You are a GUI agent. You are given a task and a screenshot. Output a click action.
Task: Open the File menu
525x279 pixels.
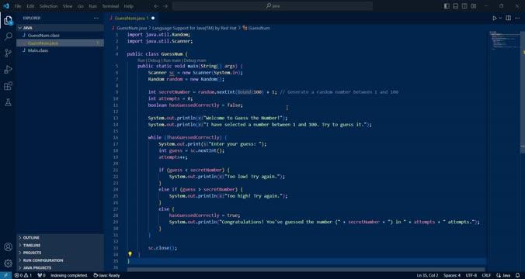[x=18, y=6]
